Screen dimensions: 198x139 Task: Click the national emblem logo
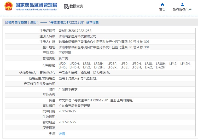click(x=8, y=7)
